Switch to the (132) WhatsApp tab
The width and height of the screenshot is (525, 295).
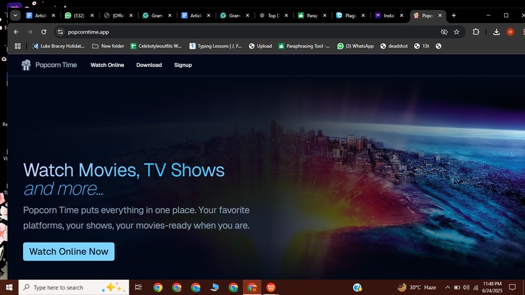79,15
